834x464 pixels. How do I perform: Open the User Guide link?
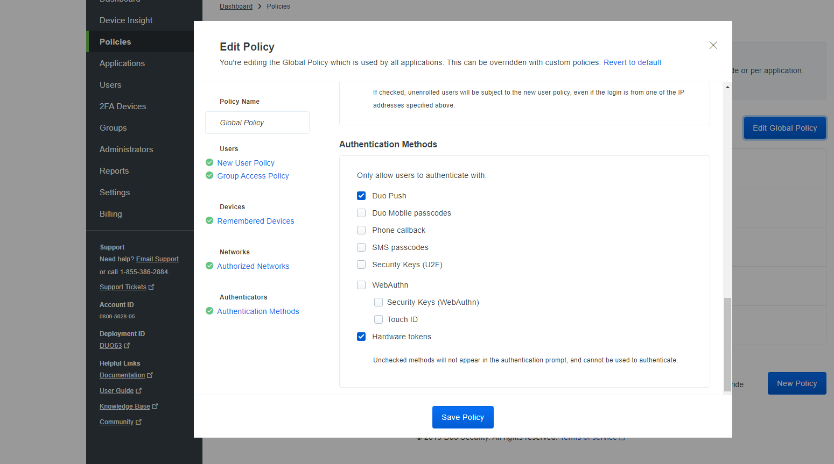point(116,391)
